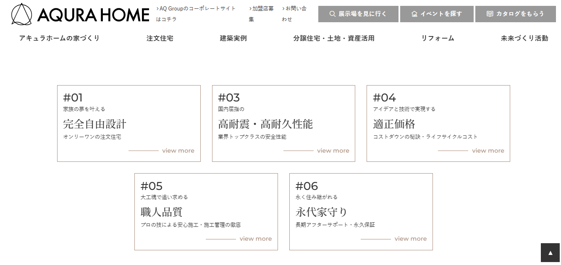The width and height of the screenshot is (561, 265).
Task: Click the 永代家守り card heading
Action: (x=321, y=212)
